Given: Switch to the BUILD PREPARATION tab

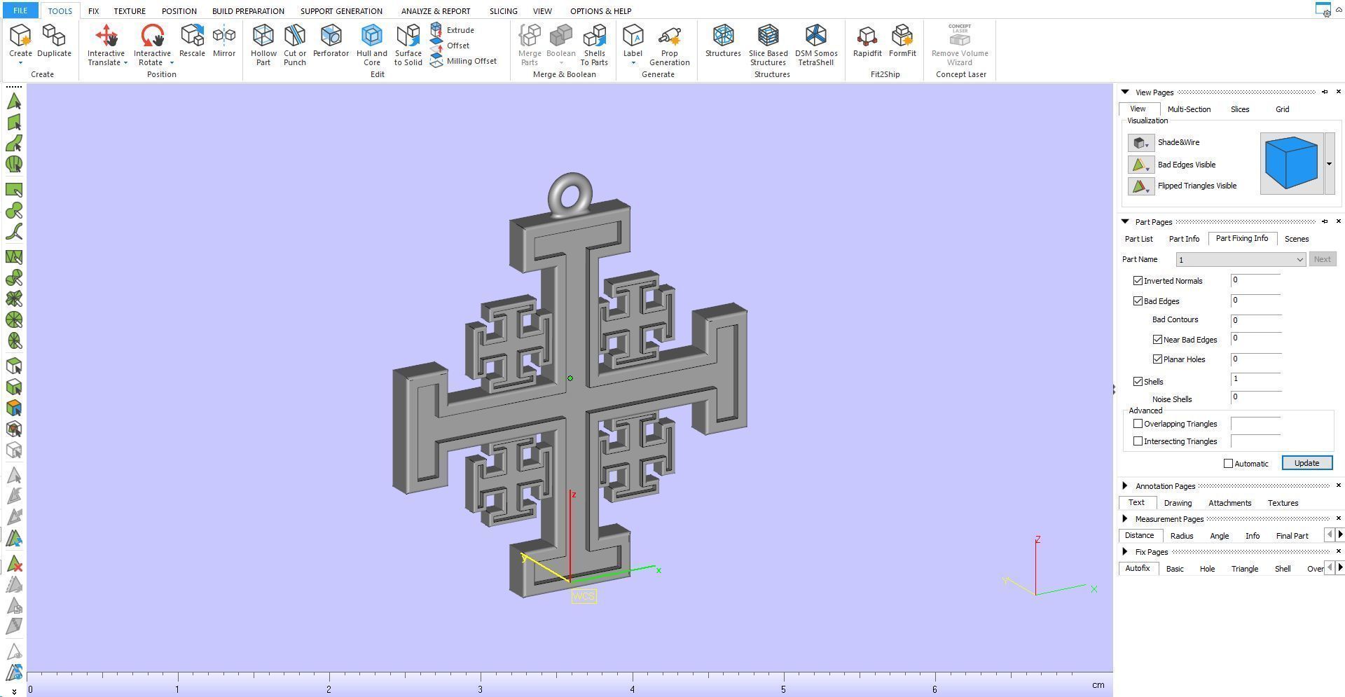Looking at the screenshot, I should (248, 11).
